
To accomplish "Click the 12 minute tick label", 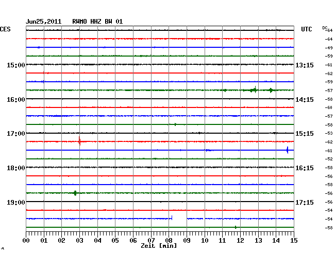I will pyautogui.click(x=240, y=241).
